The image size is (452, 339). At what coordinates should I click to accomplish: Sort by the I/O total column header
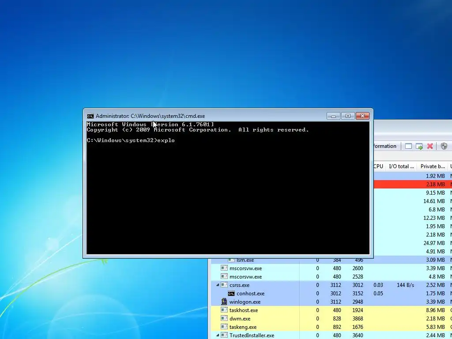(x=401, y=166)
